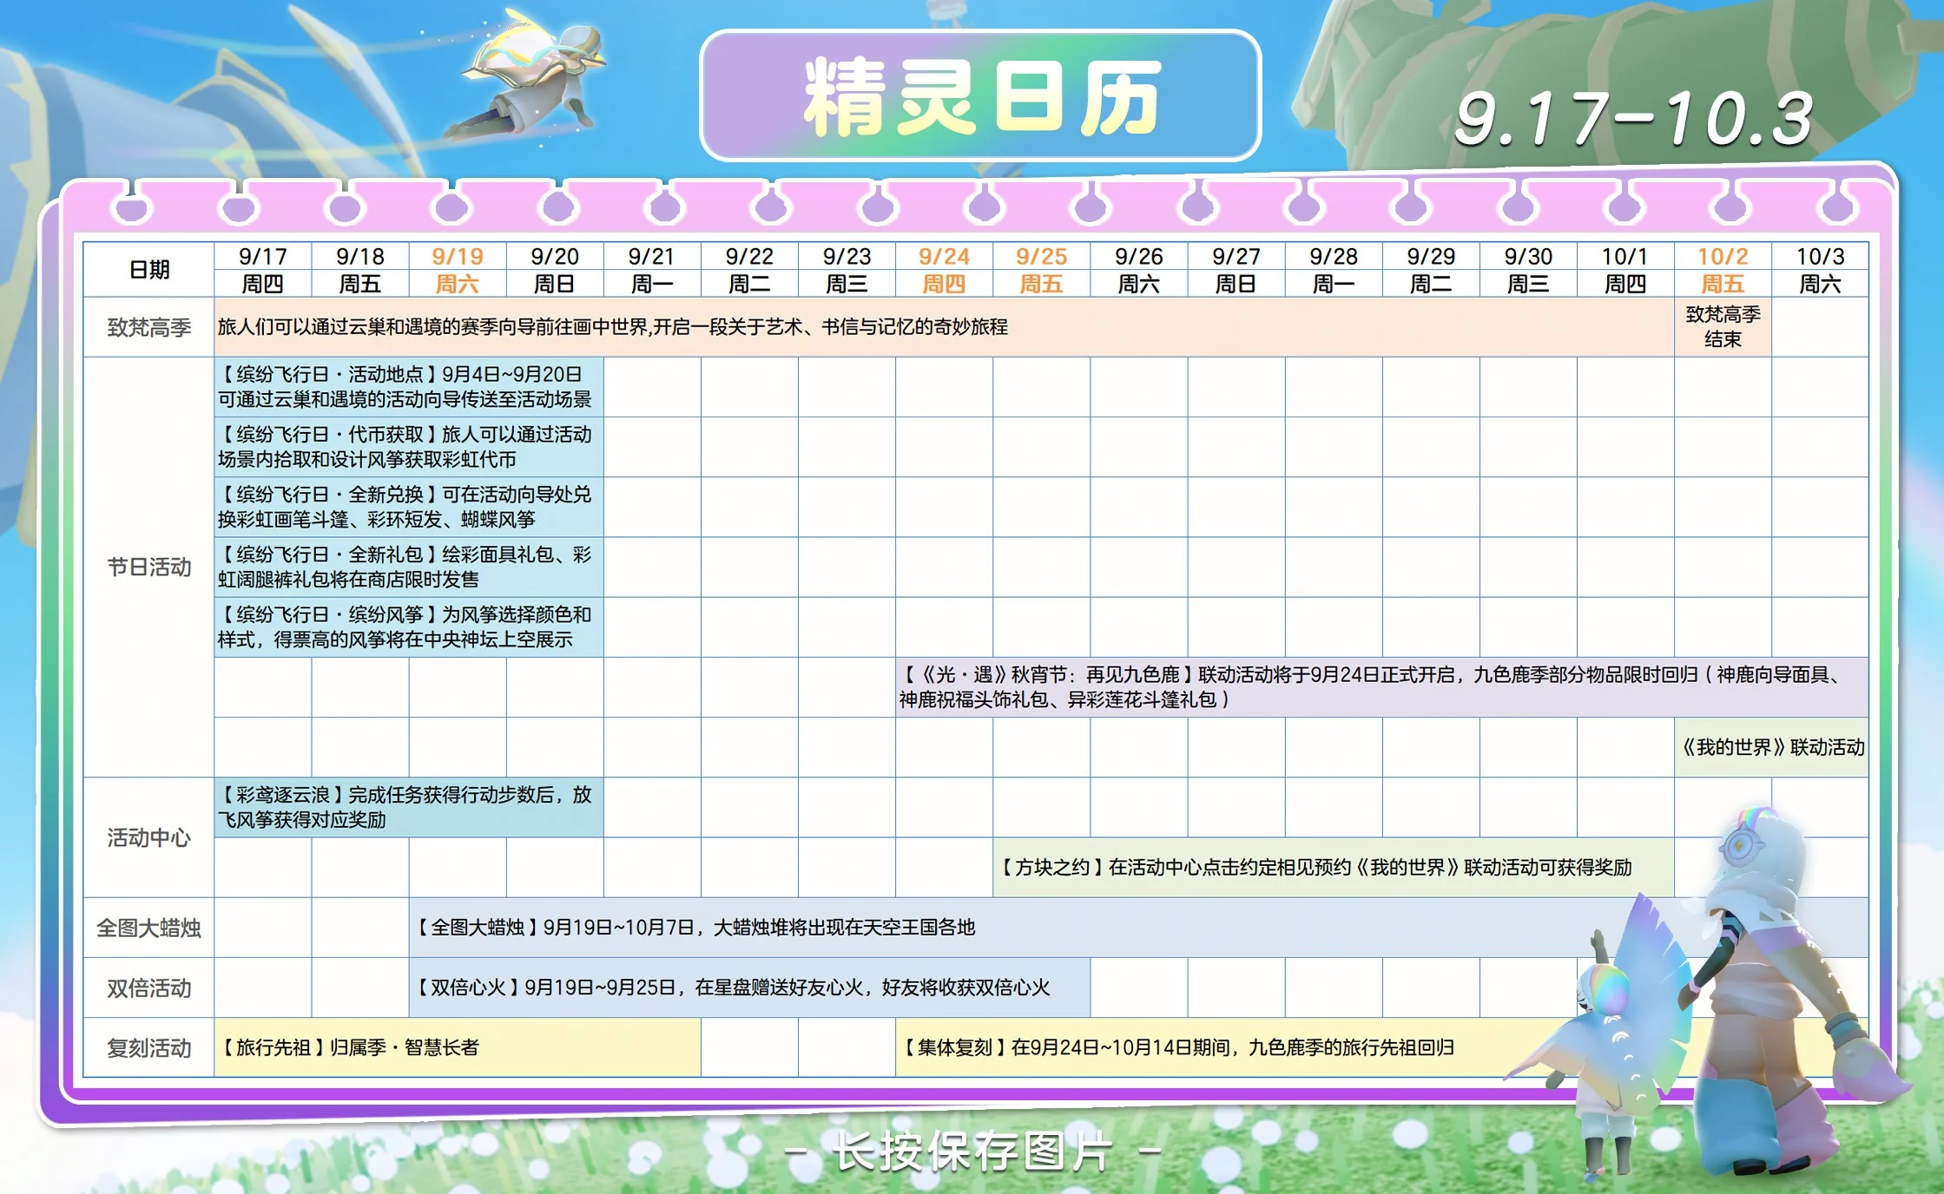Click the Van Gogh season description text

pos(612,327)
